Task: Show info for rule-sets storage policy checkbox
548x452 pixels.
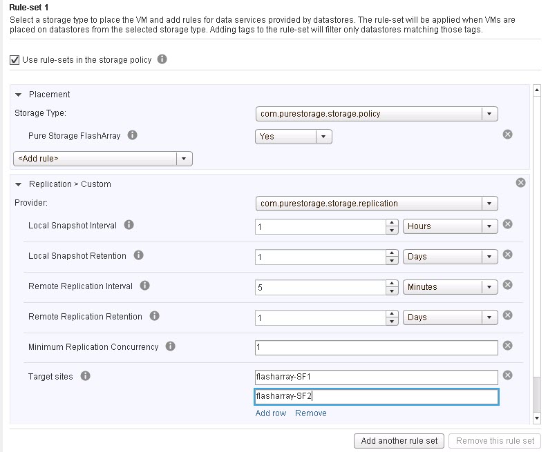Action: (162, 59)
